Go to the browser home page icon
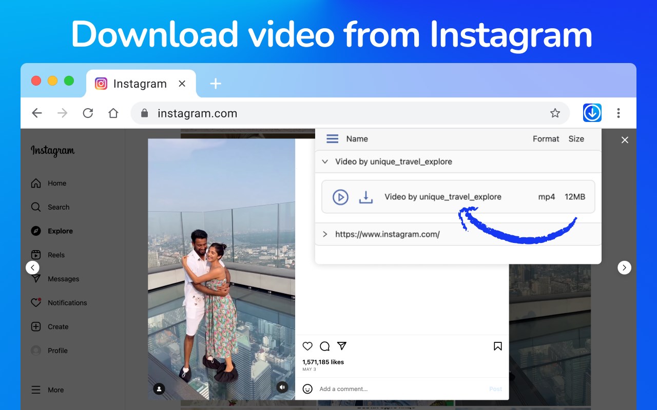The image size is (657, 410). (113, 113)
